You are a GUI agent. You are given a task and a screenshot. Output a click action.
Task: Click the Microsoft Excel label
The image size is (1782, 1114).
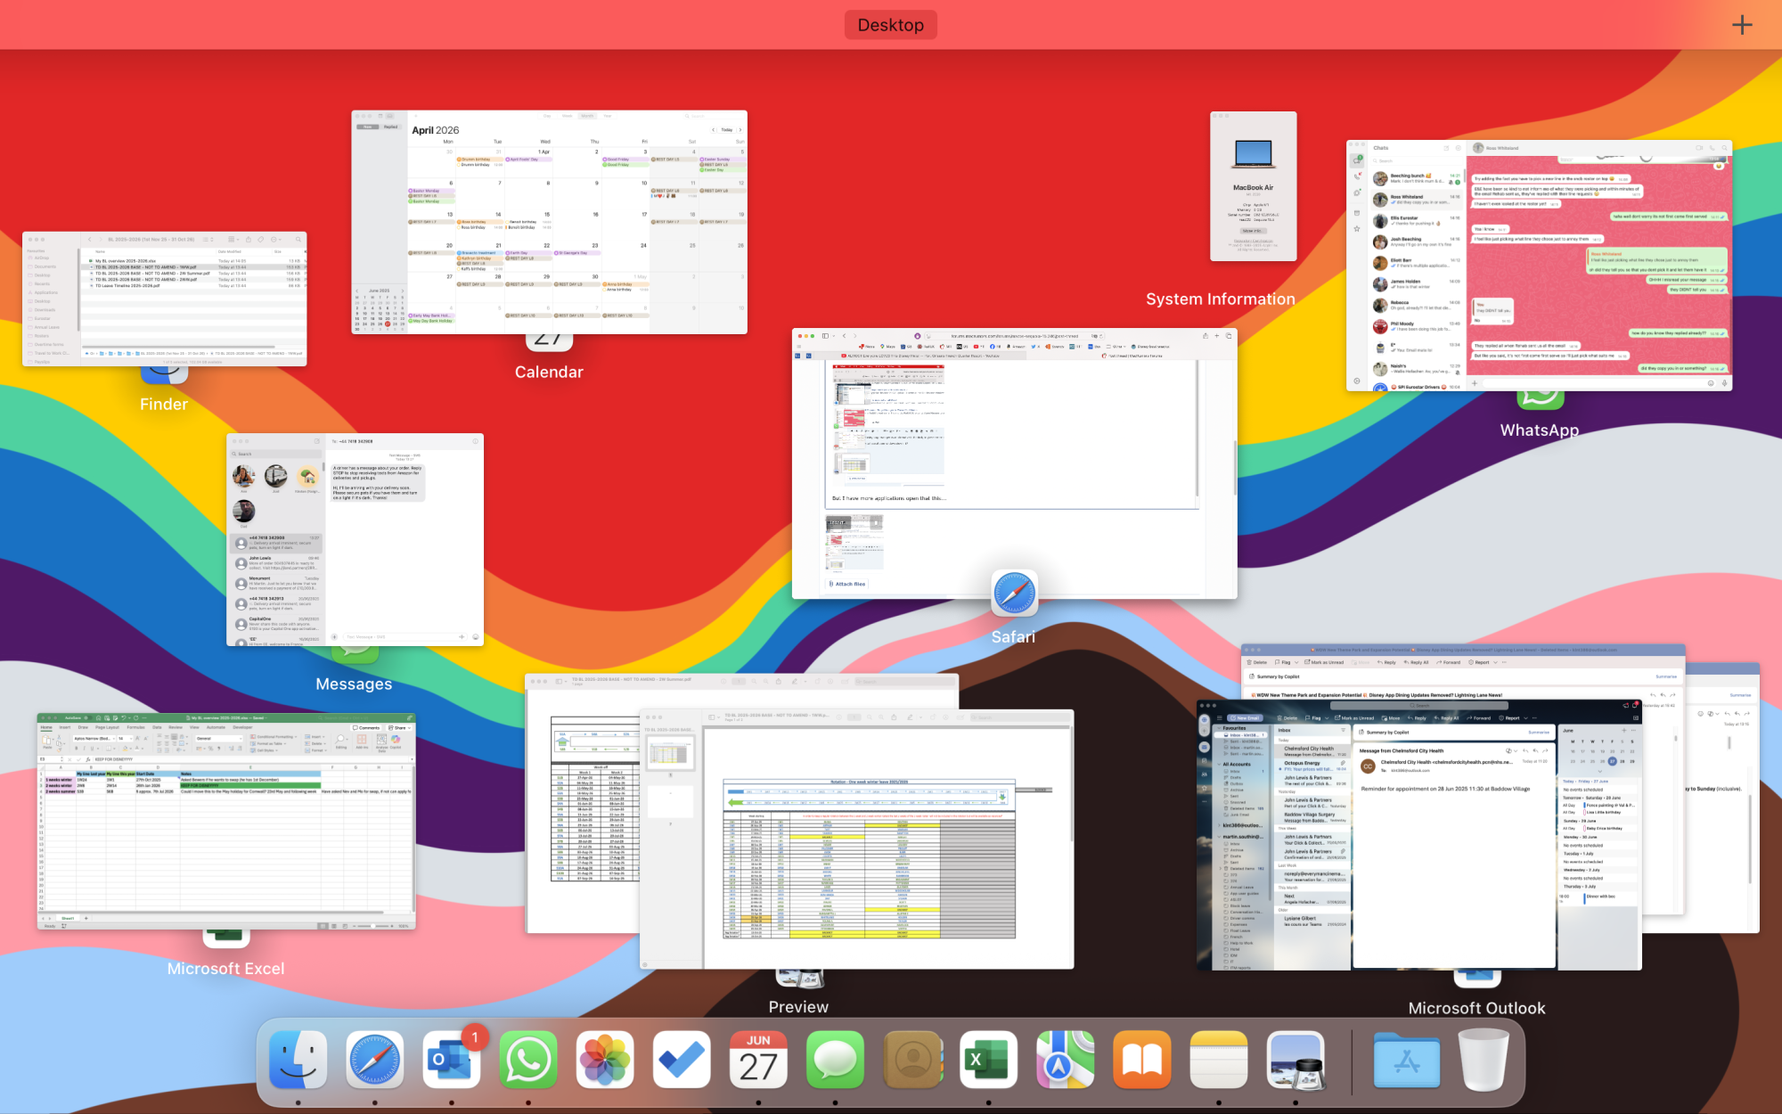click(226, 969)
